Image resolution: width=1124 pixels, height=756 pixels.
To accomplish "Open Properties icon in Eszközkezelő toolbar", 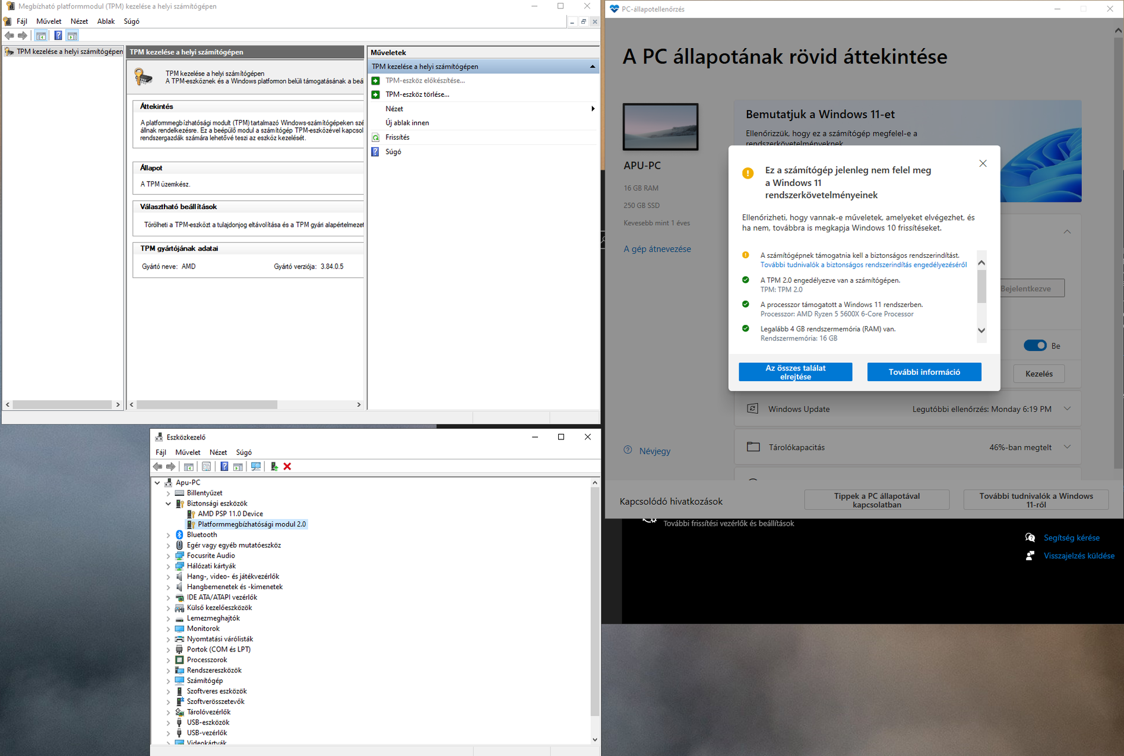I will point(206,467).
